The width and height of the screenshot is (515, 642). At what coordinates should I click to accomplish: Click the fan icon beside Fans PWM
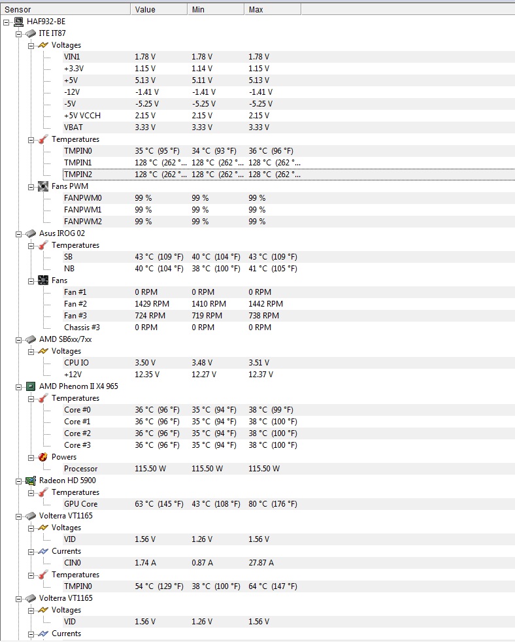point(43,186)
